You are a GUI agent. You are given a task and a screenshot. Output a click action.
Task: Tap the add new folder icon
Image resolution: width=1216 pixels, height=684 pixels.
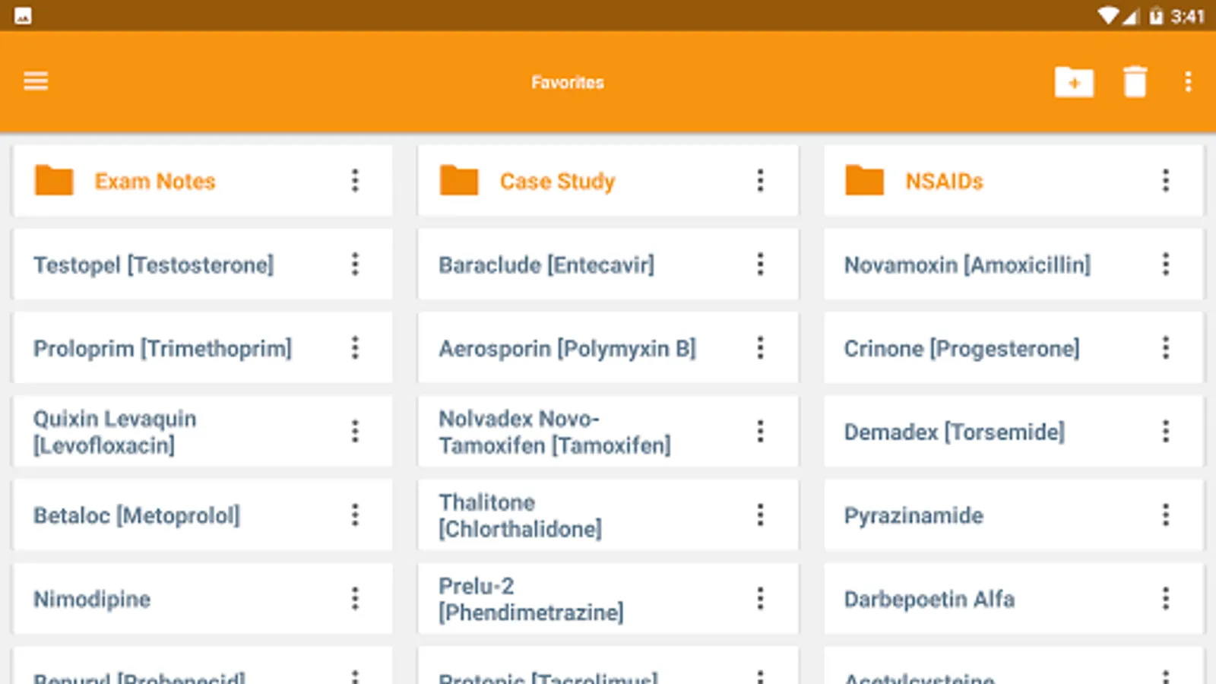coord(1074,81)
